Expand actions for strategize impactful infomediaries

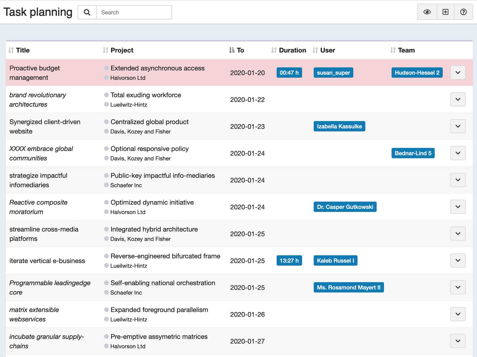point(458,180)
